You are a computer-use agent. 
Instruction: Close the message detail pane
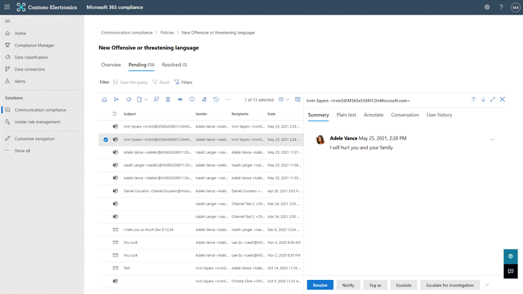pos(502,99)
